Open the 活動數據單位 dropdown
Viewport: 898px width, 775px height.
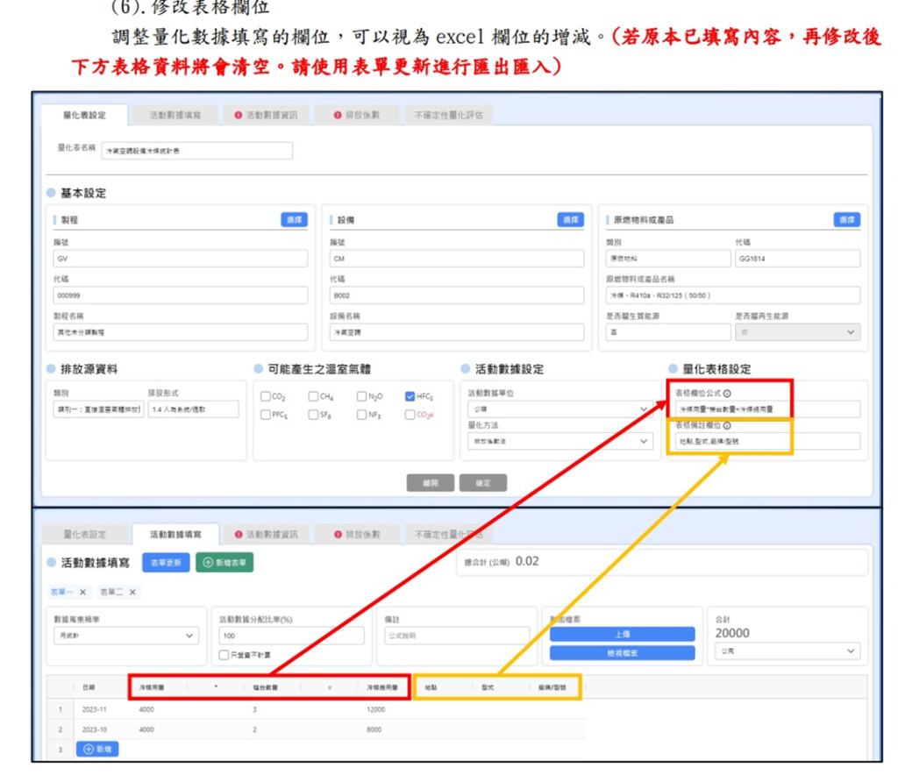(559, 409)
